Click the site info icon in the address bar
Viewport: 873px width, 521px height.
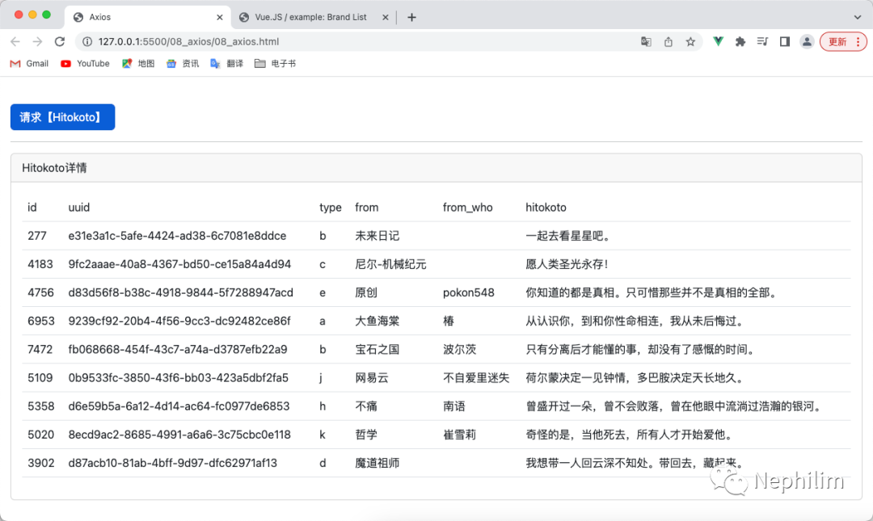point(86,42)
